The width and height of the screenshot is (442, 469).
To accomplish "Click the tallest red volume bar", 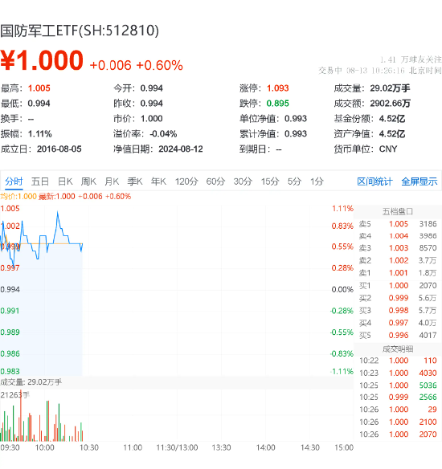I will coord(21,416).
